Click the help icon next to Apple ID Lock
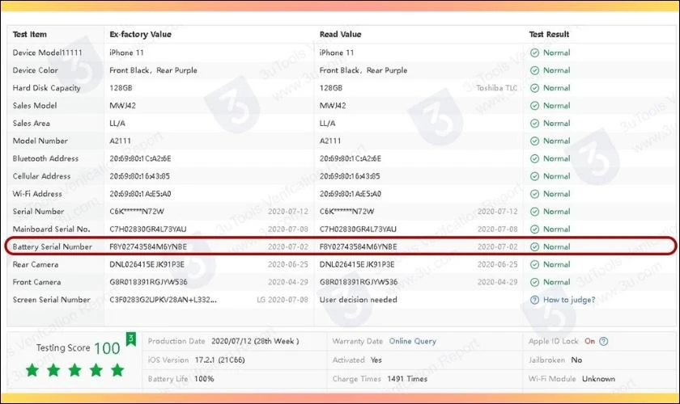Image resolution: width=680 pixels, height=404 pixels. pos(603,341)
